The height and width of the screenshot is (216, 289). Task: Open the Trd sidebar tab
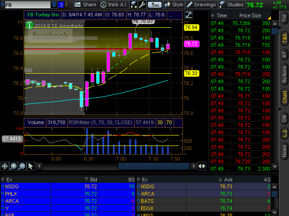pos(284,18)
